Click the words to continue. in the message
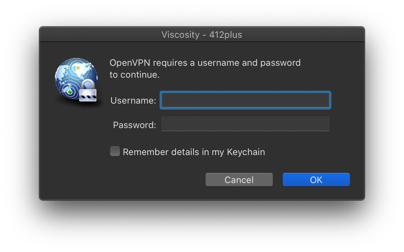This screenshot has width=404, height=252. 135,75
